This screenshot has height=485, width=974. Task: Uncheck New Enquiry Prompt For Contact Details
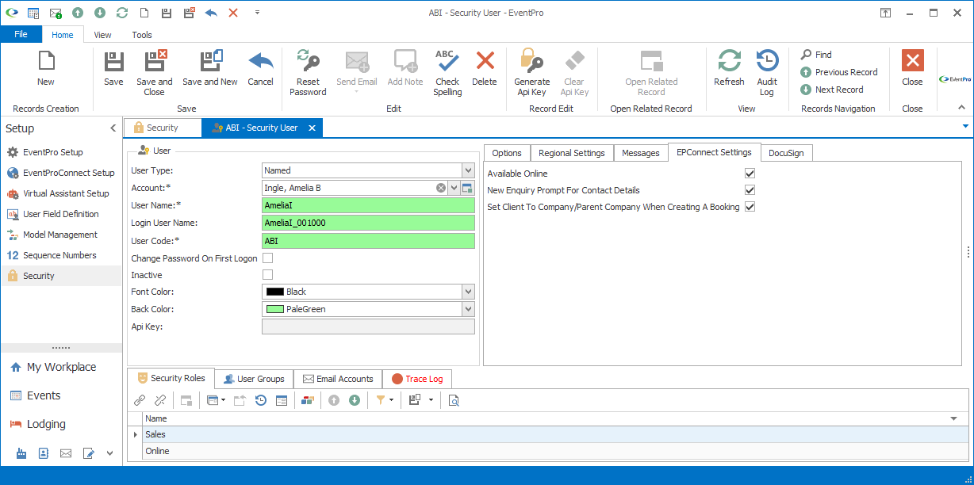(x=750, y=190)
